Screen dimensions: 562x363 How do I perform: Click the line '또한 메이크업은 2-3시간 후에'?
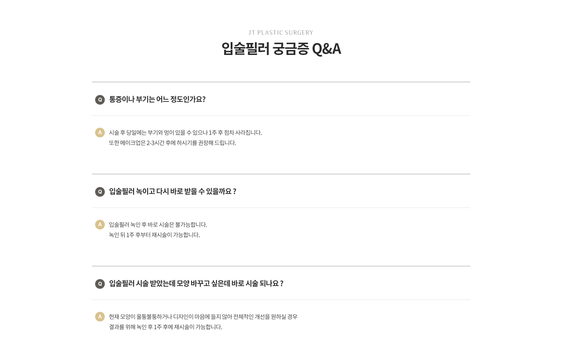click(172, 143)
